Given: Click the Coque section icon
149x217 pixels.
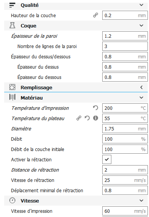Looking at the screenshot, I should click(x=12, y=26).
